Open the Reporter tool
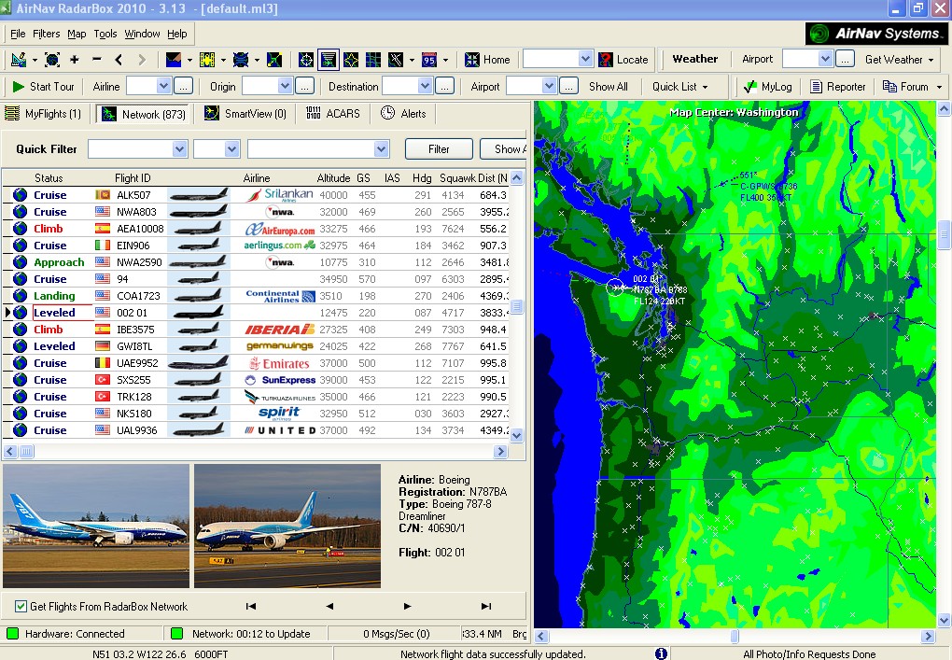The width and height of the screenshot is (952, 660). click(x=838, y=87)
